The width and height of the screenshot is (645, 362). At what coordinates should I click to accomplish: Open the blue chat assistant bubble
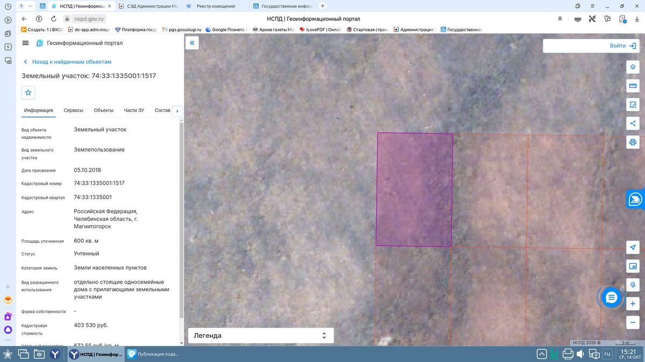coord(611,297)
